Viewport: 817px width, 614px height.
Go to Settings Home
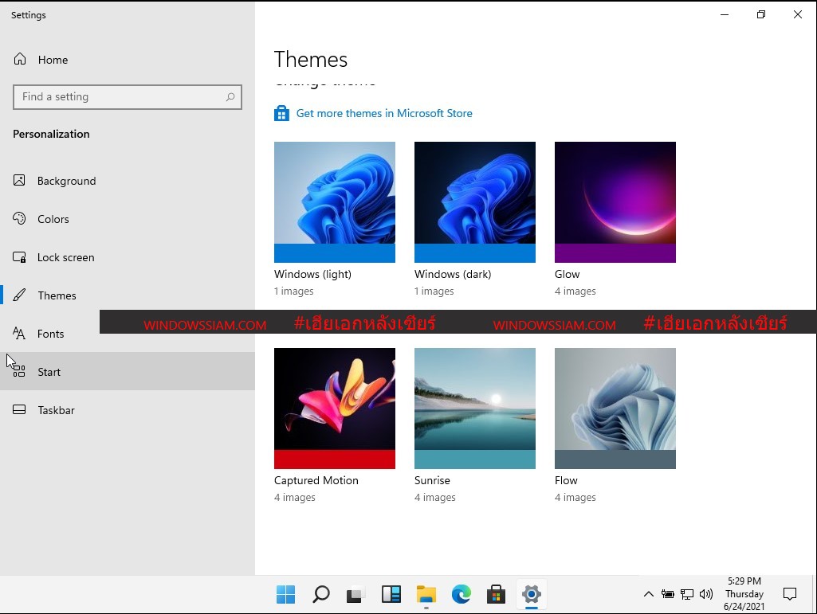pos(128,60)
